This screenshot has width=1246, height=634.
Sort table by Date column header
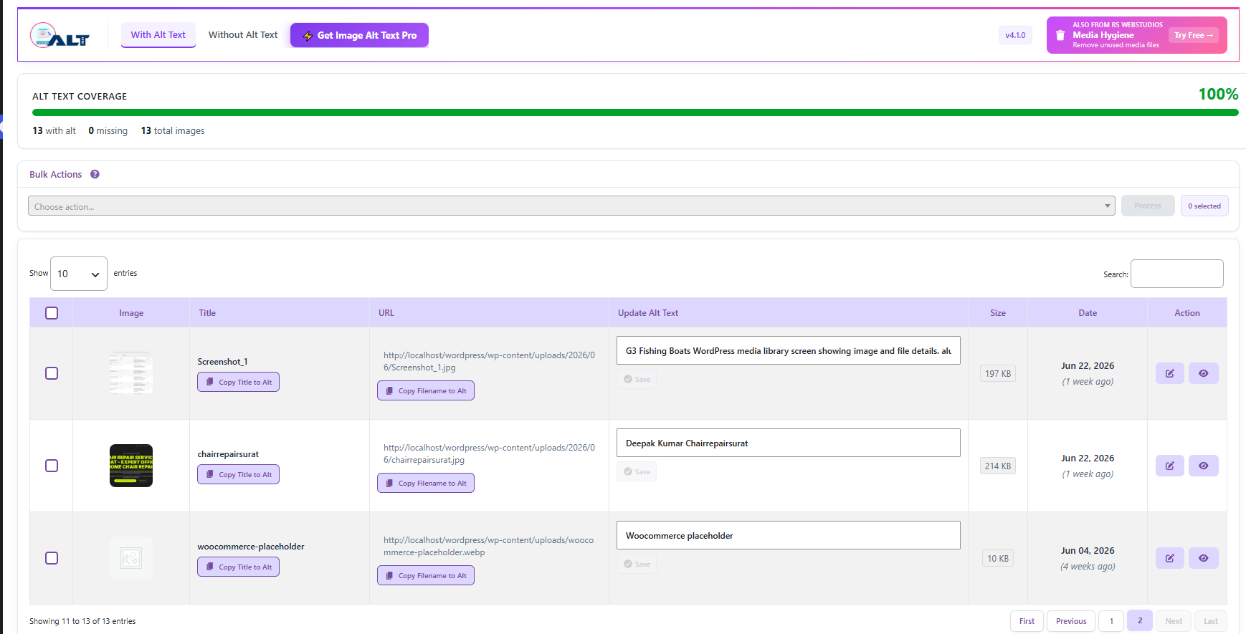(x=1088, y=313)
